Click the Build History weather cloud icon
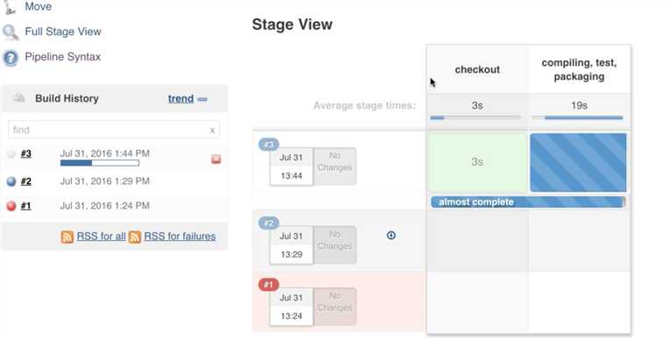Image resolution: width=671 pixels, height=339 pixels. pyautogui.click(x=19, y=98)
